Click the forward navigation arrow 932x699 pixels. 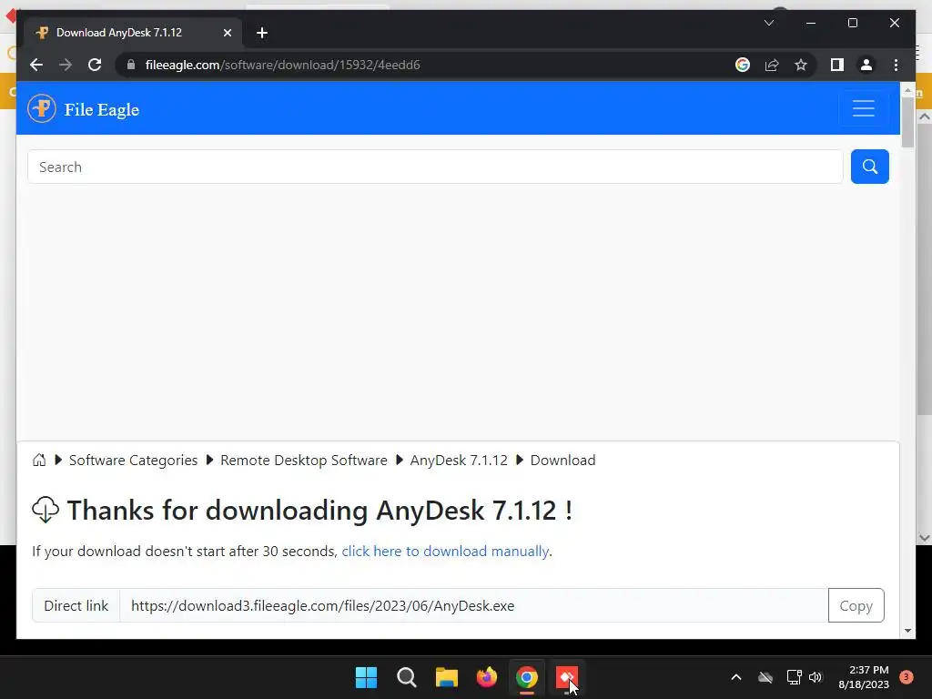coord(66,65)
